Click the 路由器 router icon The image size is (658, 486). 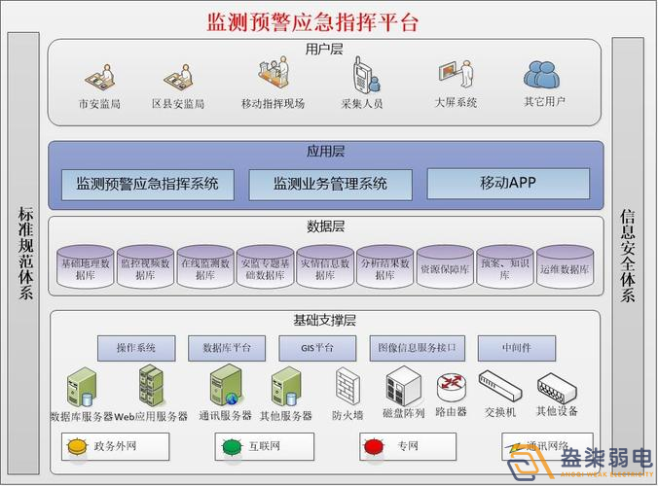(x=451, y=387)
